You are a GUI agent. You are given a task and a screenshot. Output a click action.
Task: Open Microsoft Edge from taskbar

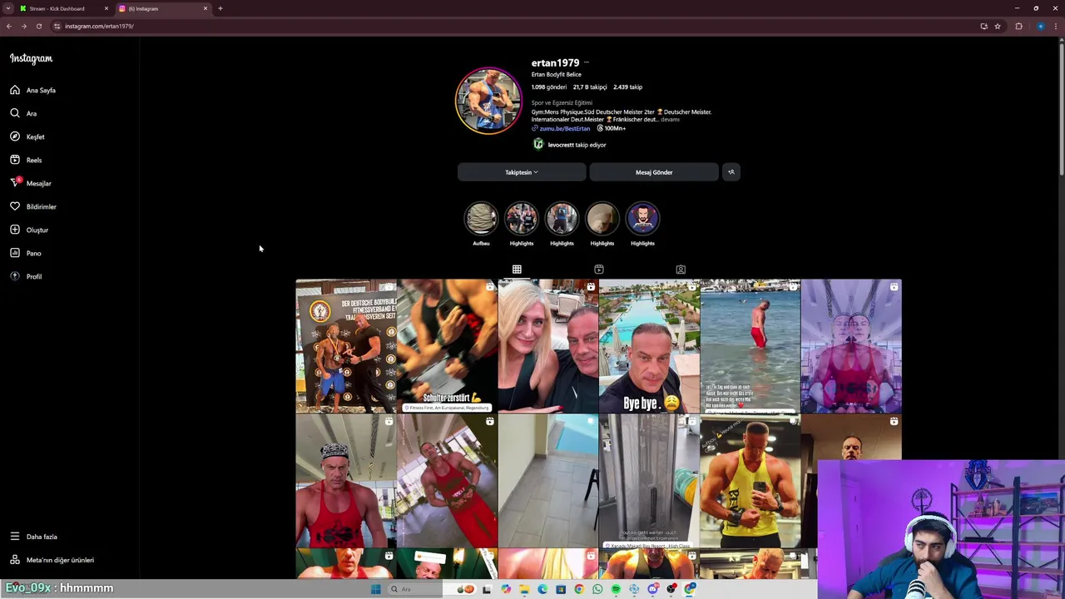[x=542, y=589]
